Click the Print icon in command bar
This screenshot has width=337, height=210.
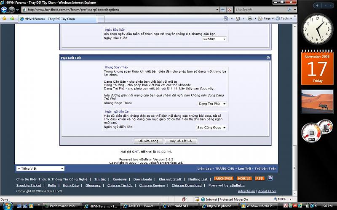(249, 18)
